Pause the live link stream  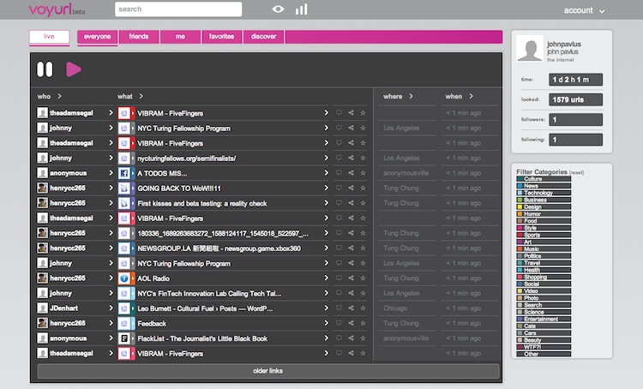(x=45, y=69)
